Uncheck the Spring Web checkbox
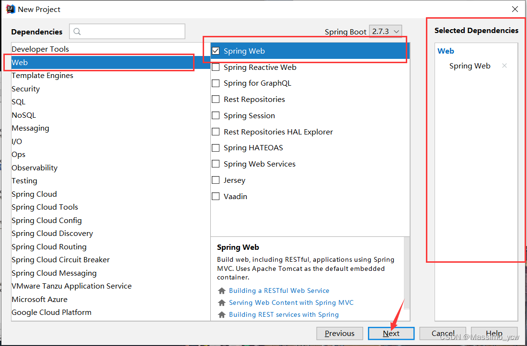This screenshot has width=527, height=346. pyautogui.click(x=216, y=51)
